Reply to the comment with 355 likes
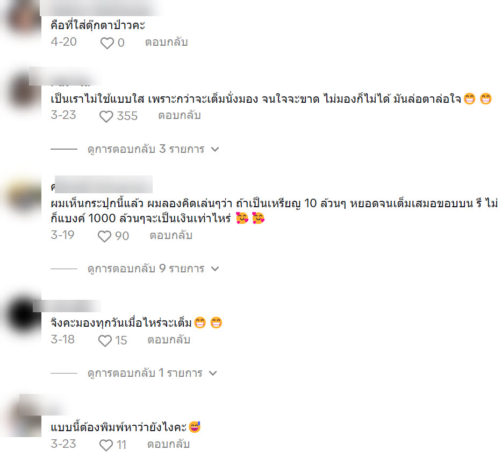 point(180,115)
